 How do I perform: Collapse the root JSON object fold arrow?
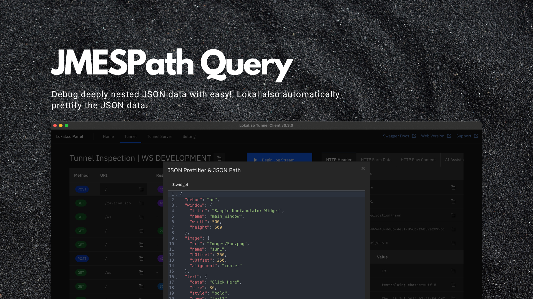click(x=177, y=195)
